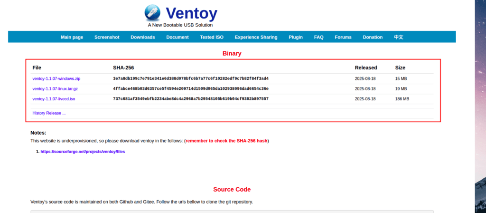Image resolution: width=486 pixels, height=213 pixels.
Task: Click the Donation nav item
Action: (x=373, y=37)
